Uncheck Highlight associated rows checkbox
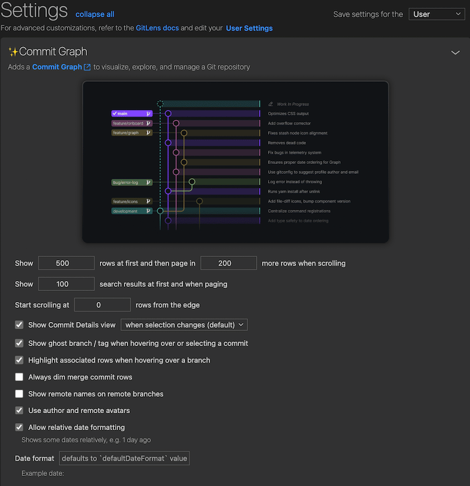Viewport: 470px width, 486px height. (x=19, y=360)
